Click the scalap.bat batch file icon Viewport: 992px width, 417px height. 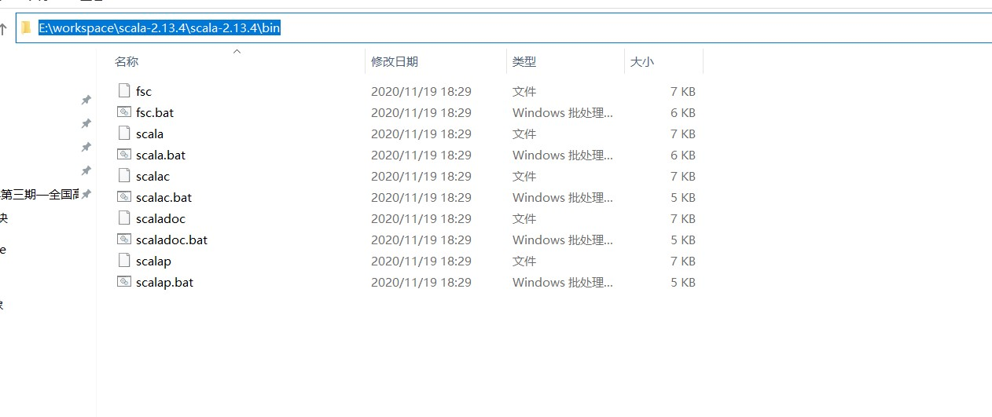tap(123, 282)
